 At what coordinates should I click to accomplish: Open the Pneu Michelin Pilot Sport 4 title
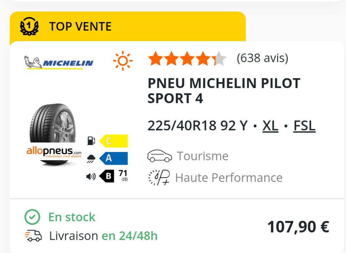(x=224, y=91)
